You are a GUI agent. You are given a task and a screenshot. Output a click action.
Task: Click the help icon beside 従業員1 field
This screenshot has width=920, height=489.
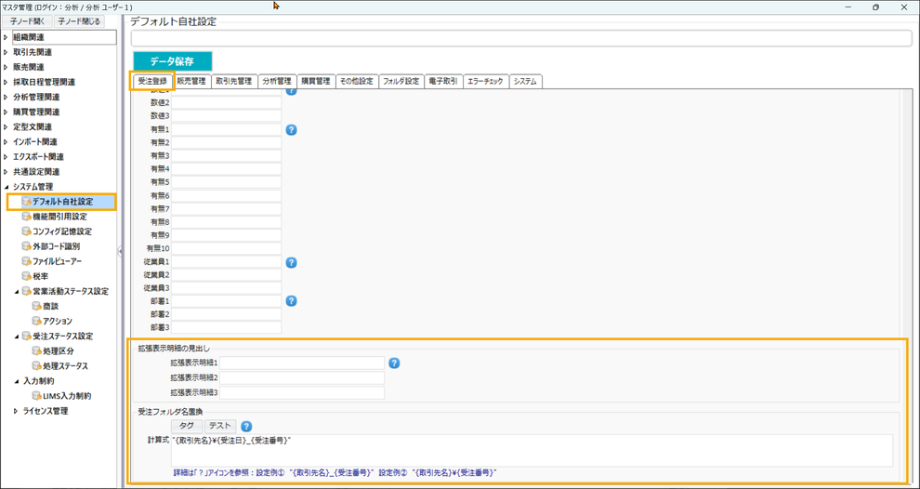pyautogui.click(x=291, y=263)
